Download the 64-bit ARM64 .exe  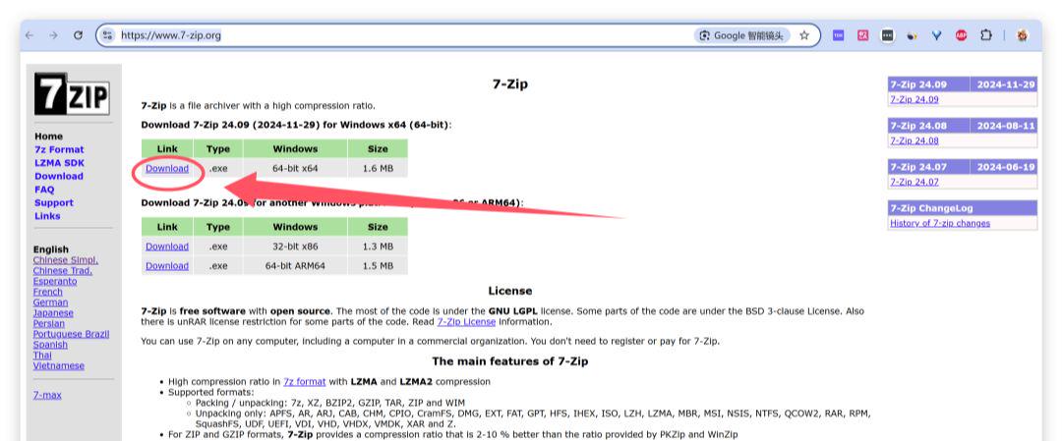(x=166, y=266)
